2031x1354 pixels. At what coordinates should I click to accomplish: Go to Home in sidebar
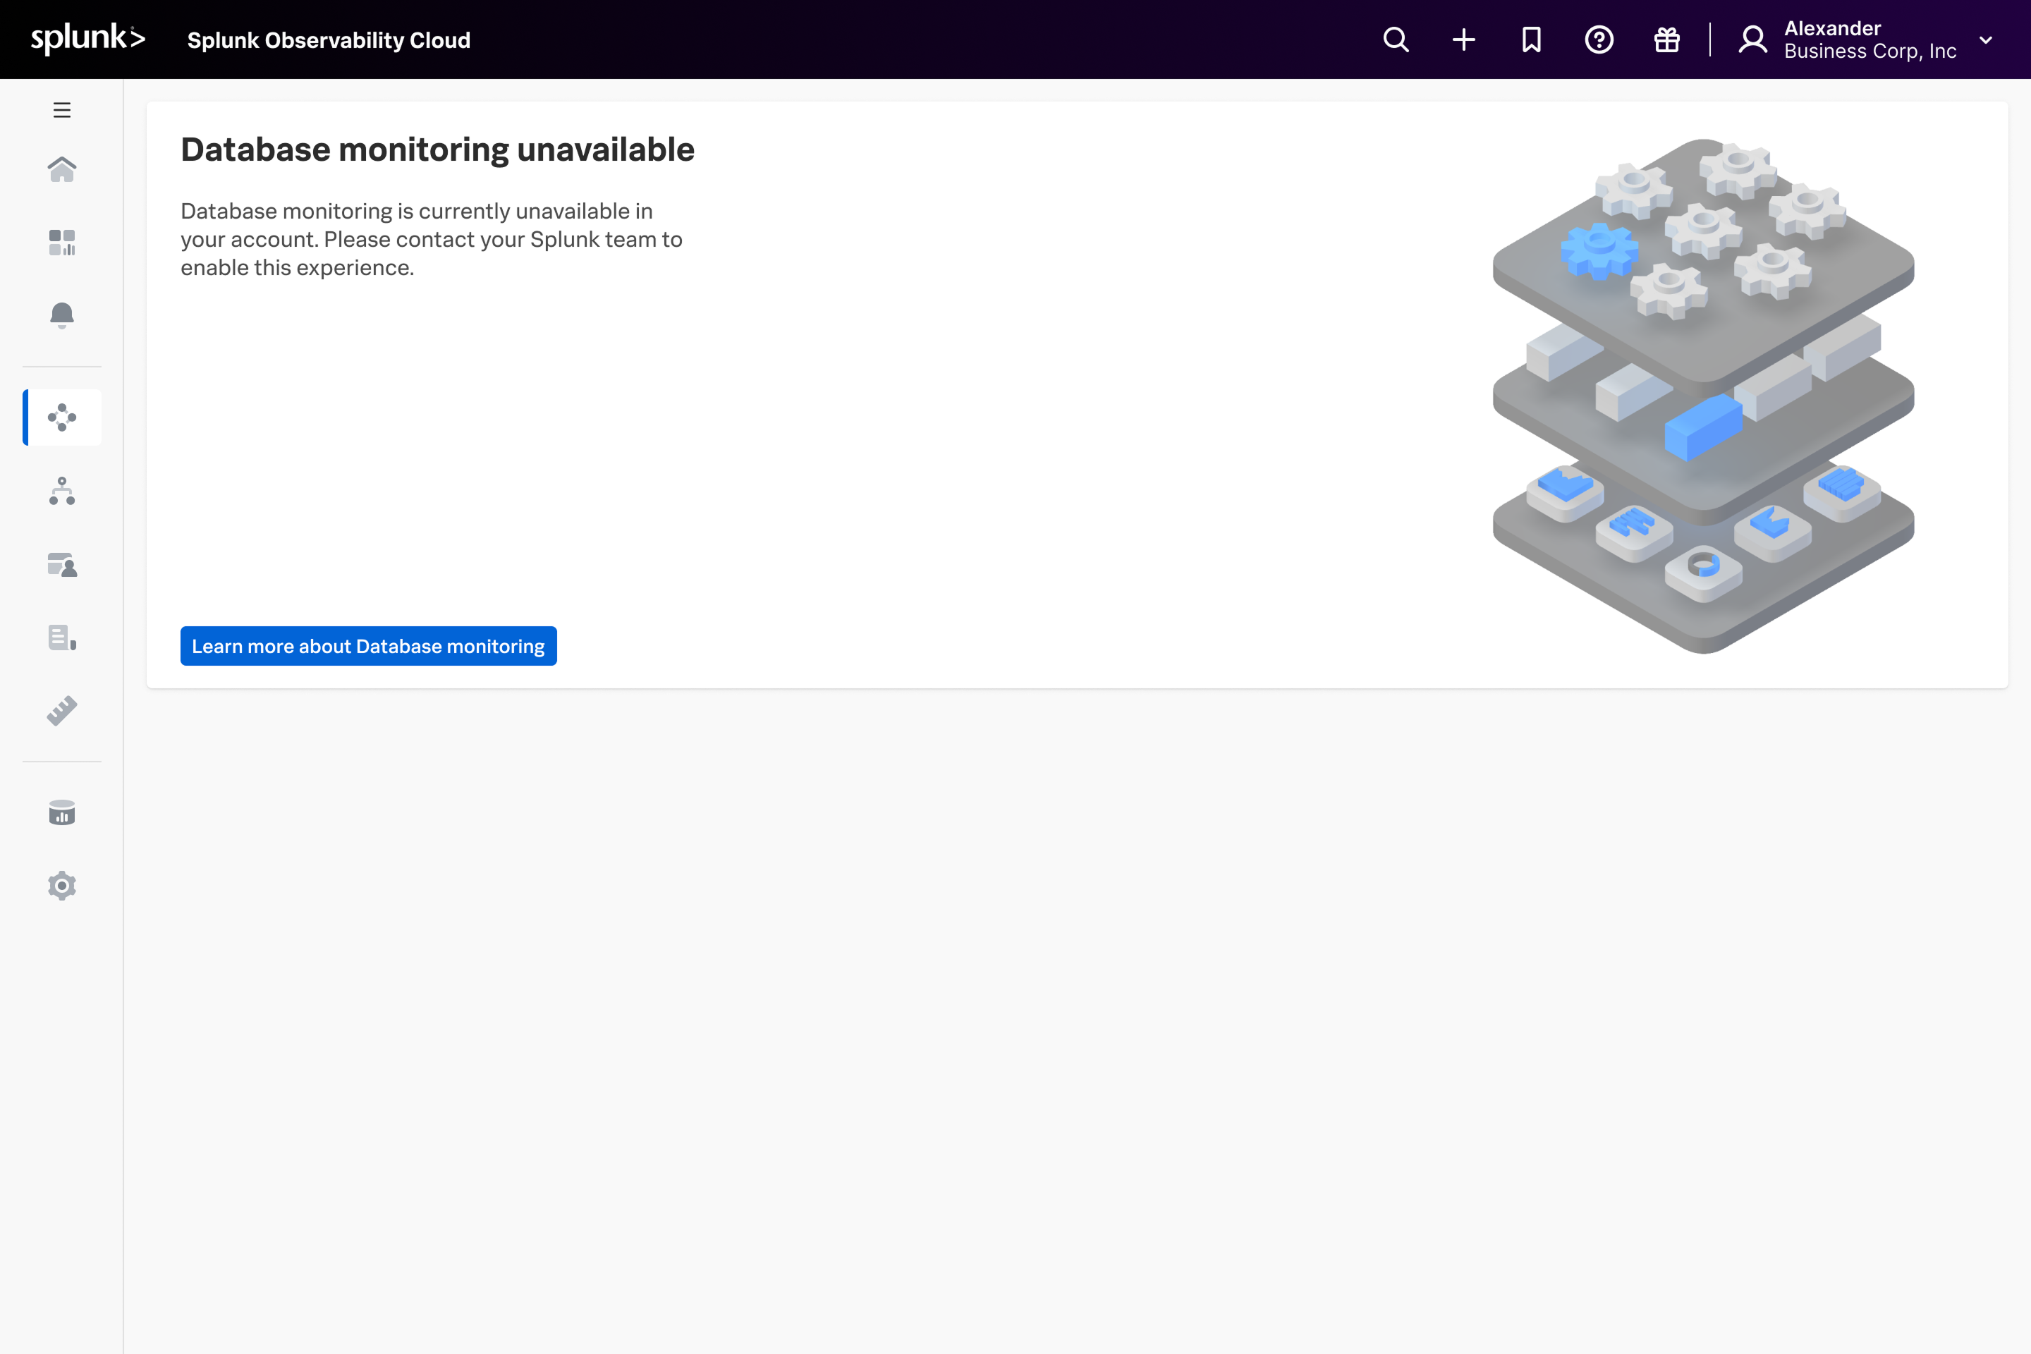click(61, 169)
